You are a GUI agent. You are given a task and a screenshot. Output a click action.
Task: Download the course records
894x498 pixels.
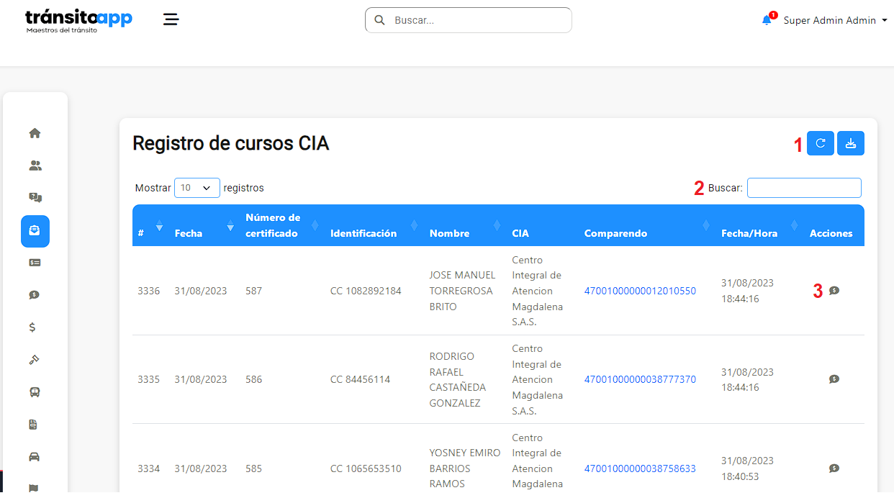[x=851, y=143]
